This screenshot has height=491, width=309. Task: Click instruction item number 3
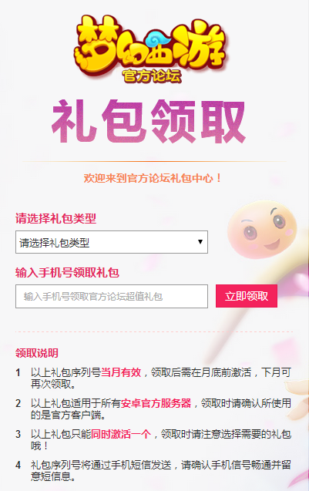click(153, 439)
